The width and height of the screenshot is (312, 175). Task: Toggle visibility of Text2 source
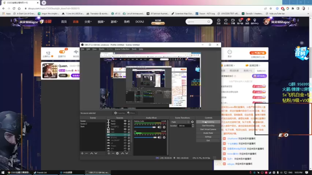pyautogui.click(x=125, y=124)
